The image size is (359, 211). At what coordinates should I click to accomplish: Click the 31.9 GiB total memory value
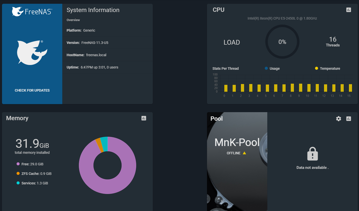[32, 144]
